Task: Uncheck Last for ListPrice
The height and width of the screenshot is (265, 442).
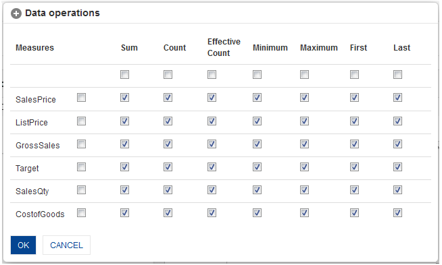Action: 398,121
